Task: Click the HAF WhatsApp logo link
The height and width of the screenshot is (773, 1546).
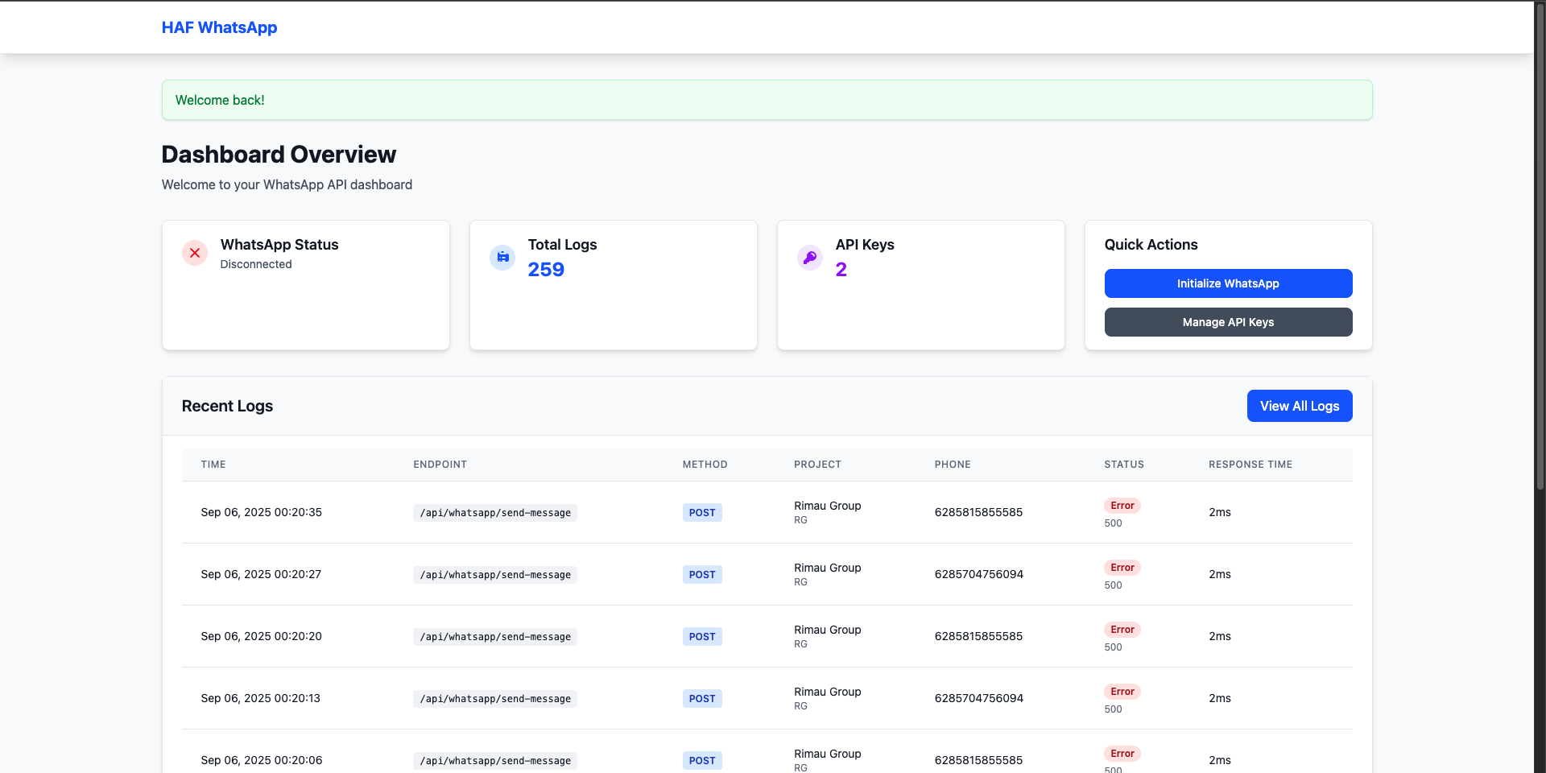Action: [219, 27]
